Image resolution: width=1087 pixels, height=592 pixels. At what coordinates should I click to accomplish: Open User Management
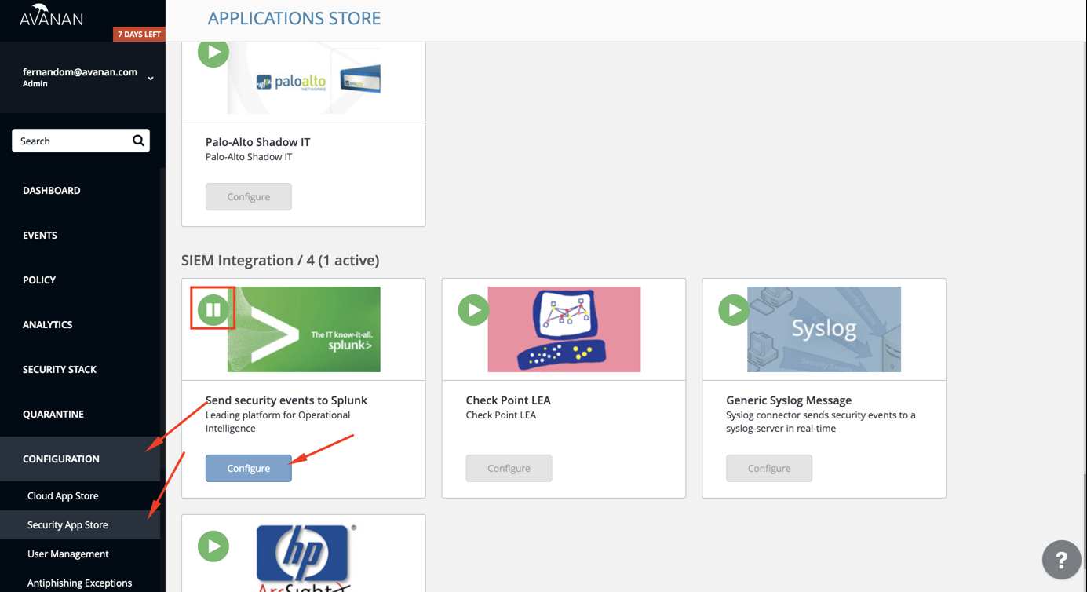coord(68,554)
